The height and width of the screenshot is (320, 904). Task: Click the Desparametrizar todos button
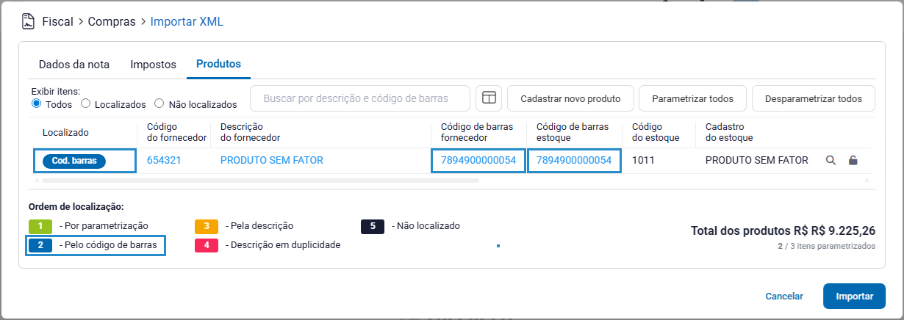pyautogui.click(x=813, y=98)
